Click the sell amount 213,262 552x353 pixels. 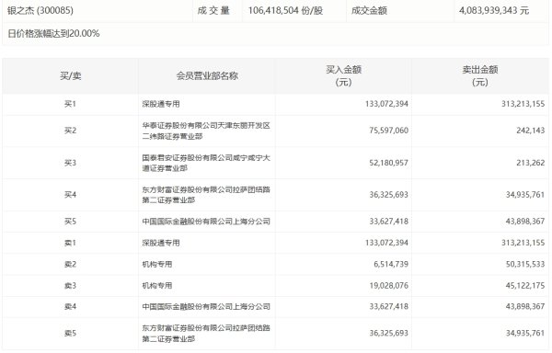[531, 163]
